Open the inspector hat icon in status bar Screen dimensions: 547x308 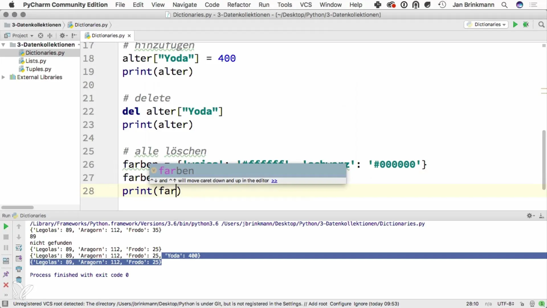(x=532, y=304)
